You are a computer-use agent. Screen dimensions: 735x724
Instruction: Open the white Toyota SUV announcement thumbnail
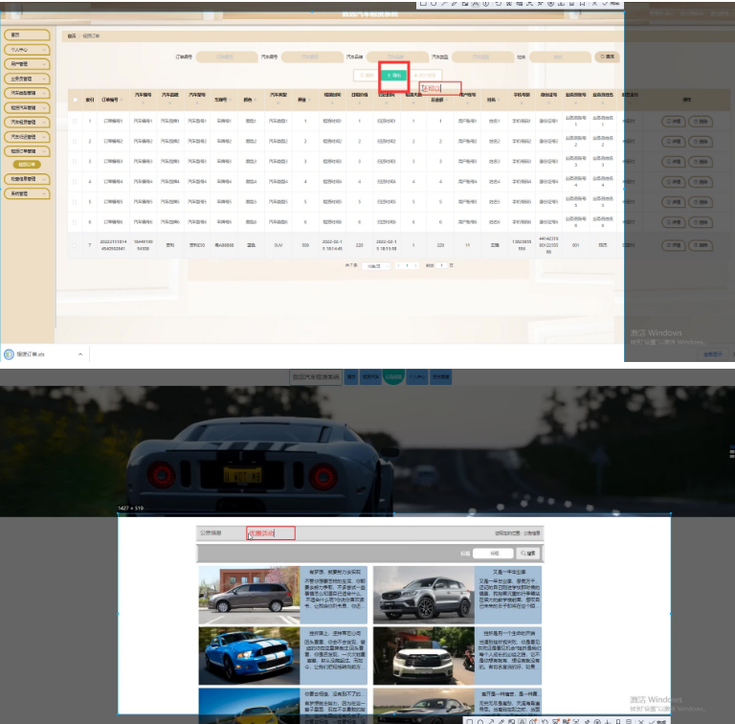(424, 656)
